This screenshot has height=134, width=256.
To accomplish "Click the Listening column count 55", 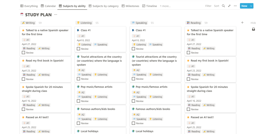I will coord(97,23).
